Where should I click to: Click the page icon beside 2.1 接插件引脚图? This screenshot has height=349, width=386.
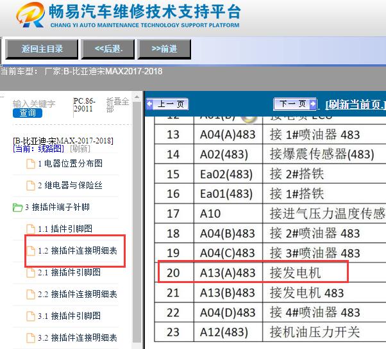(x=31, y=272)
